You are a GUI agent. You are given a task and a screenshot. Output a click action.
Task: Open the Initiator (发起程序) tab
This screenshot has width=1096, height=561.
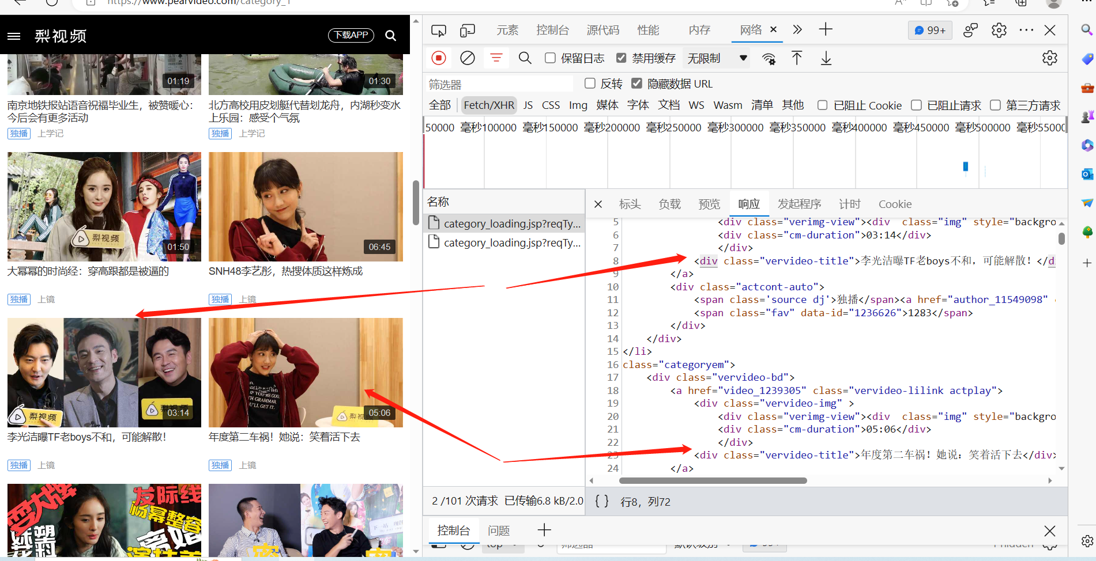tap(799, 204)
